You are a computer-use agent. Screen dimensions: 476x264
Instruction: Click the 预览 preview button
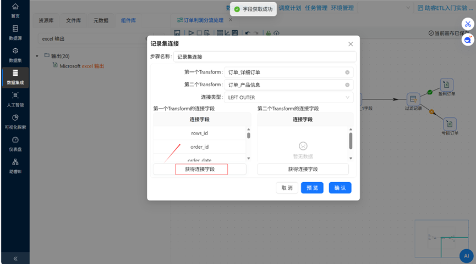[x=312, y=188]
